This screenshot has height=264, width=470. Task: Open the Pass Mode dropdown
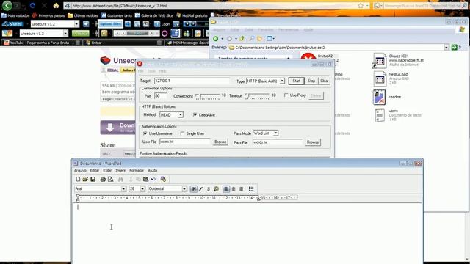click(x=275, y=133)
